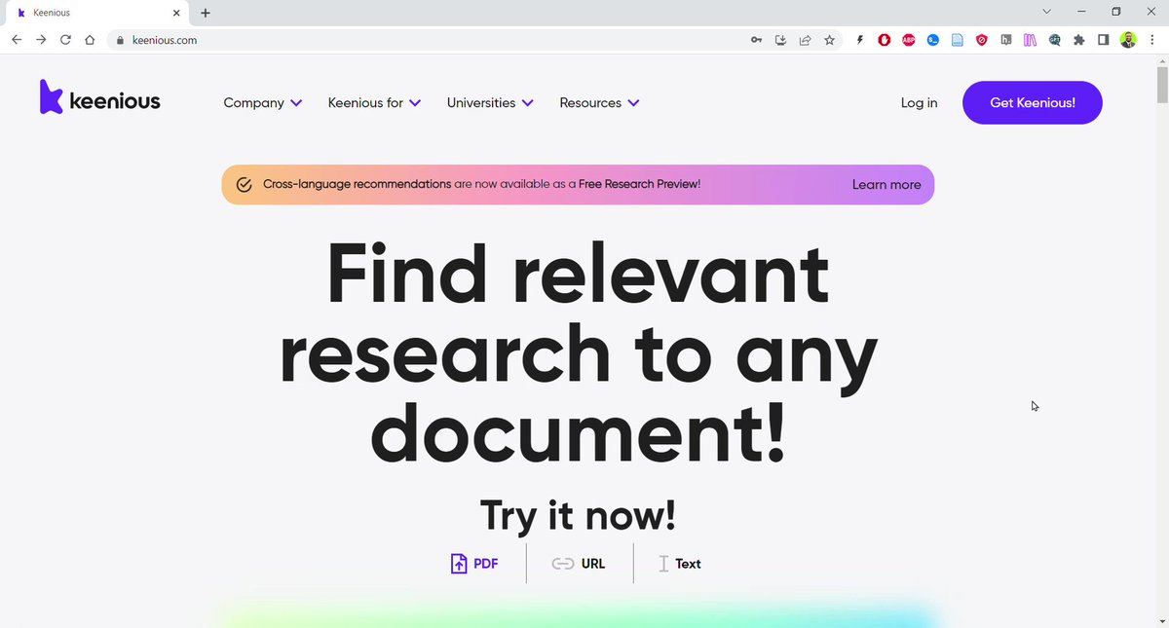Open the saved passwords key icon
This screenshot has height=628, width=1169.
756,40
